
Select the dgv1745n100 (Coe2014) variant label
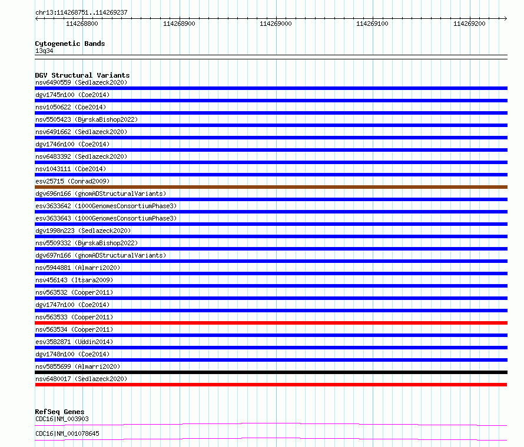72,95
